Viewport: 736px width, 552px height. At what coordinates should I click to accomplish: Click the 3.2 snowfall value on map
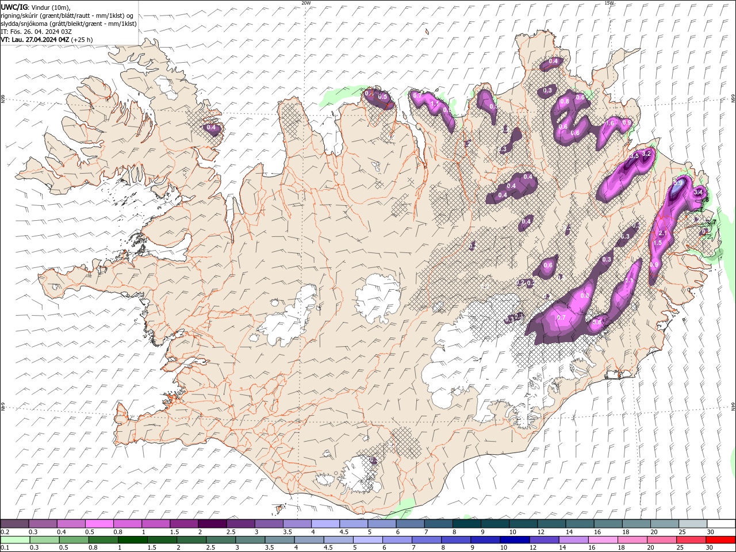pyautogui.click(x=646, y=154)
